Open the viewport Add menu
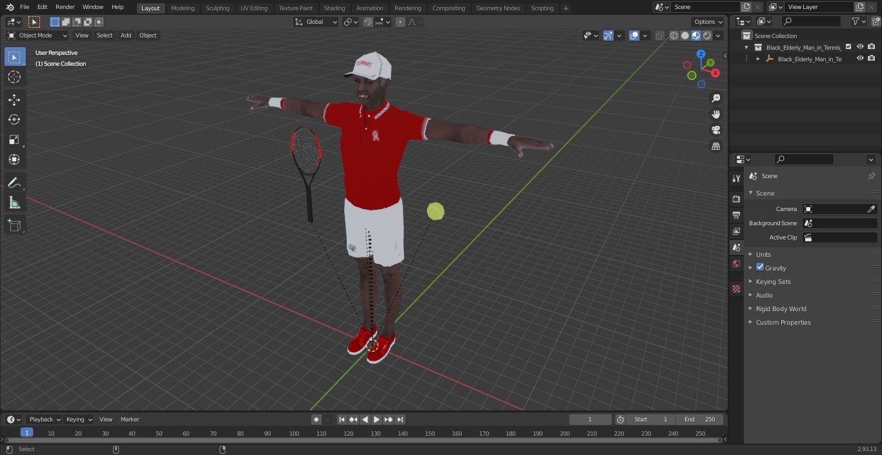This screenshot has width=882, height=455. pos(126,35)
